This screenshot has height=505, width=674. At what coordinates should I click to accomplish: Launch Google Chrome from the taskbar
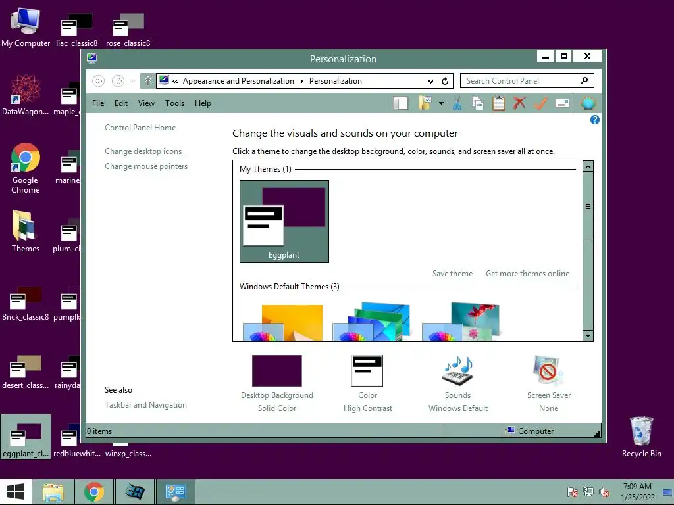(x=94, y=492)
